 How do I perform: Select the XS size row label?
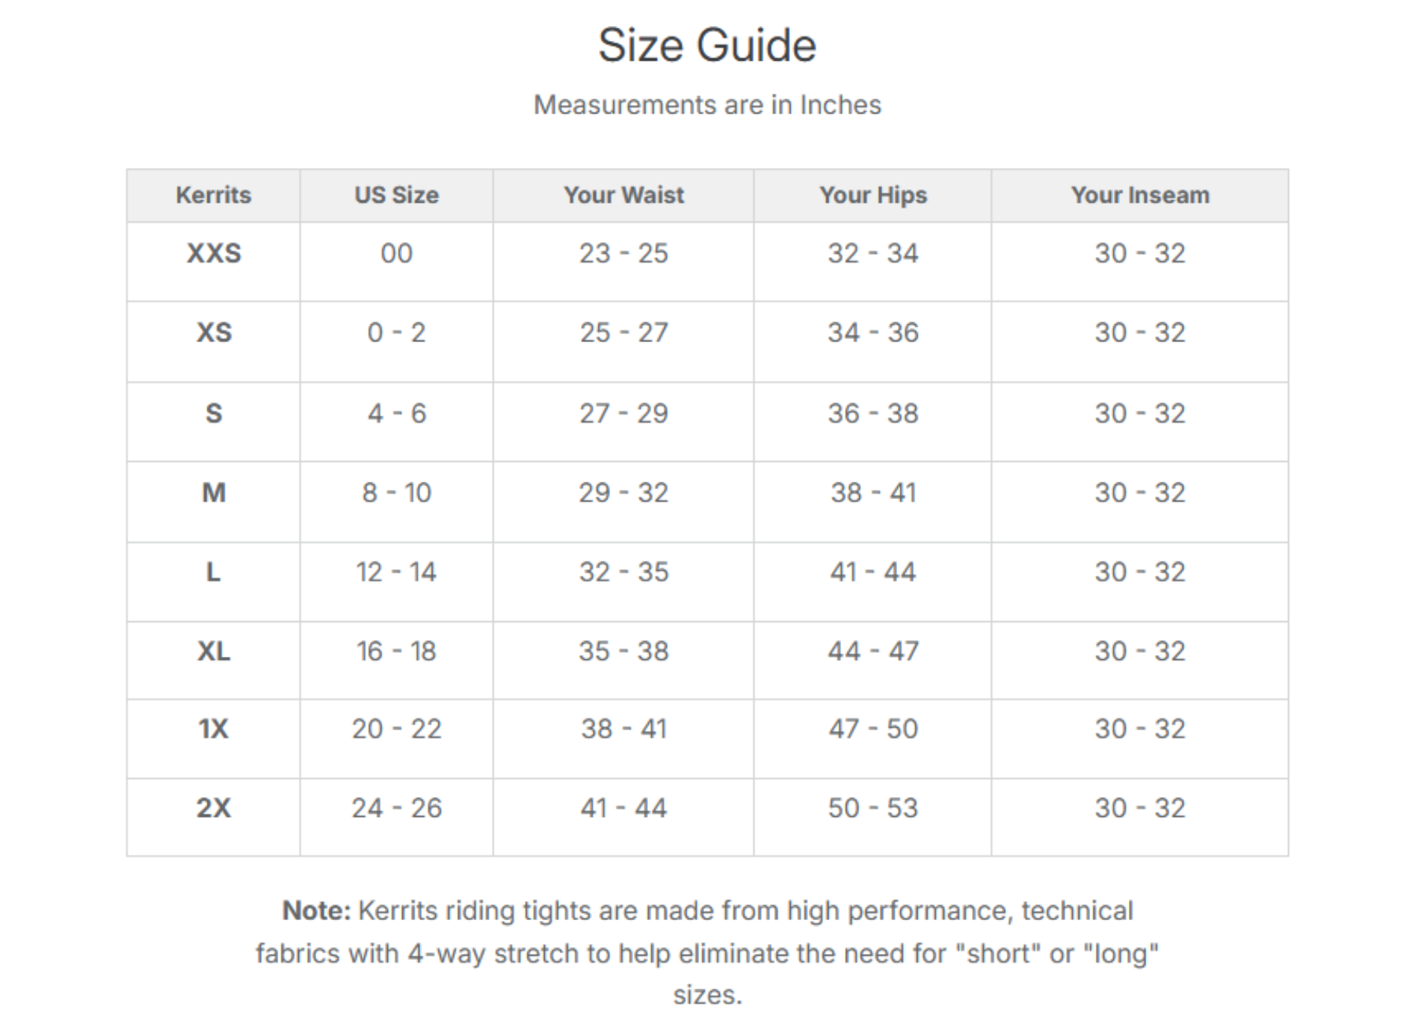tap(214, 333)
